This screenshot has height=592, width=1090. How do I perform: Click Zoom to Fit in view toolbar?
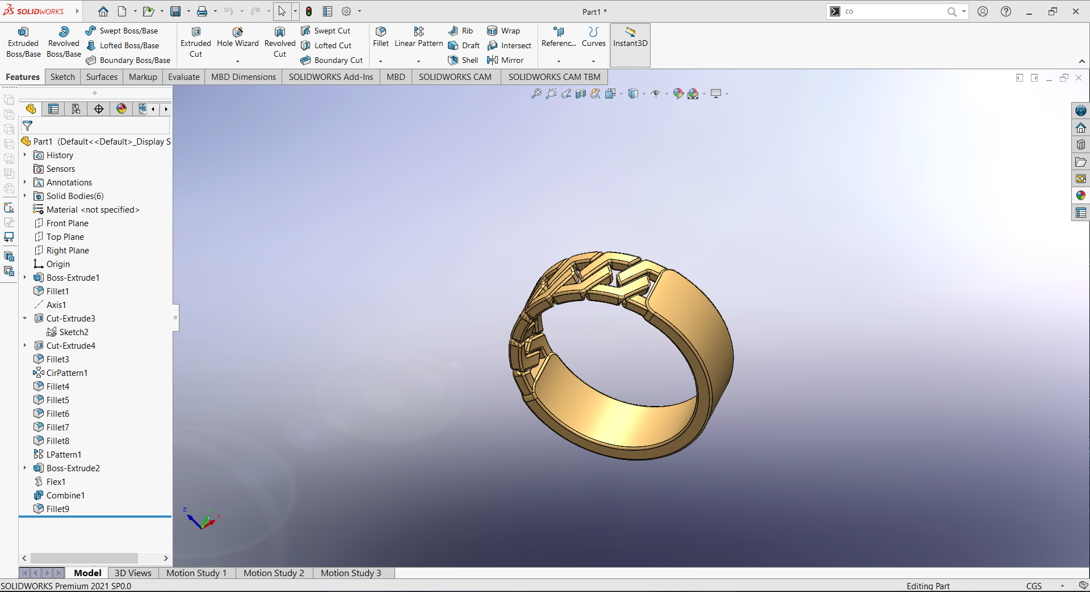coord(536,94)
